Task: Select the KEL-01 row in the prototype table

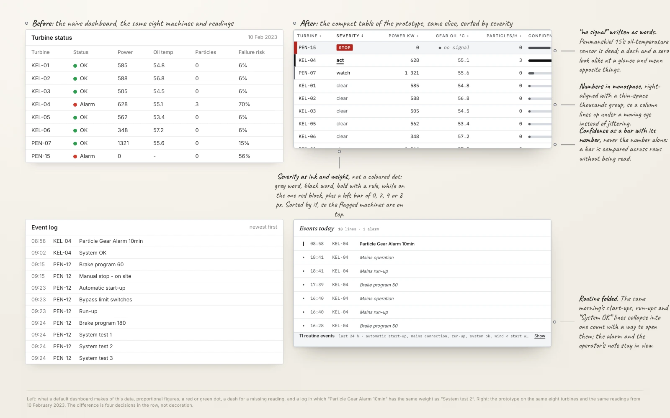Action: tap(423, 86)
